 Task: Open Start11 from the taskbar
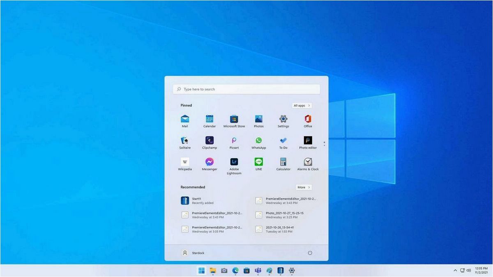tap(281, 270)
